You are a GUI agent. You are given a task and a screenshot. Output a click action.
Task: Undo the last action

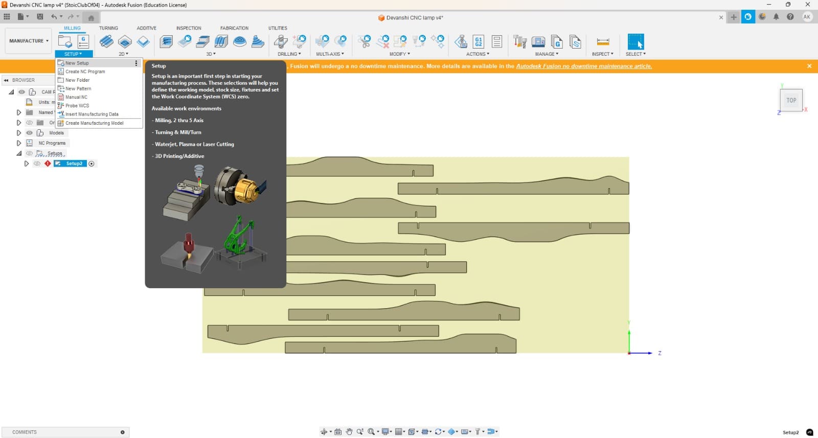coord(54,17)
